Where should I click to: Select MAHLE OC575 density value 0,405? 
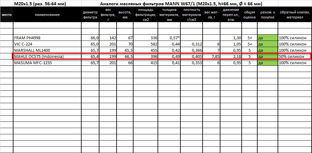192,56
